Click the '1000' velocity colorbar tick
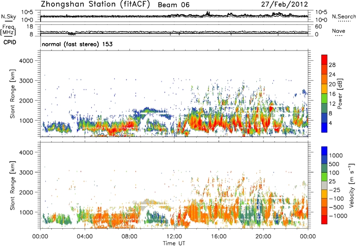The image size is (356, 246). coord(336,155)
